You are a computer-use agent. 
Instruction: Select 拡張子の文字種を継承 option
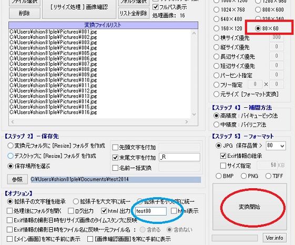click(x=10, y=201)
